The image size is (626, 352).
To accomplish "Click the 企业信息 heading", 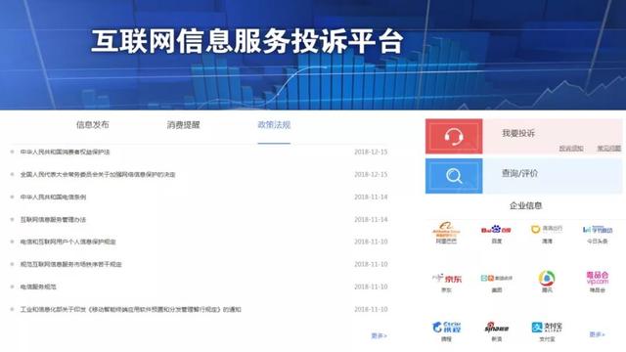I will pyautogui.click(x=525, y=205).
